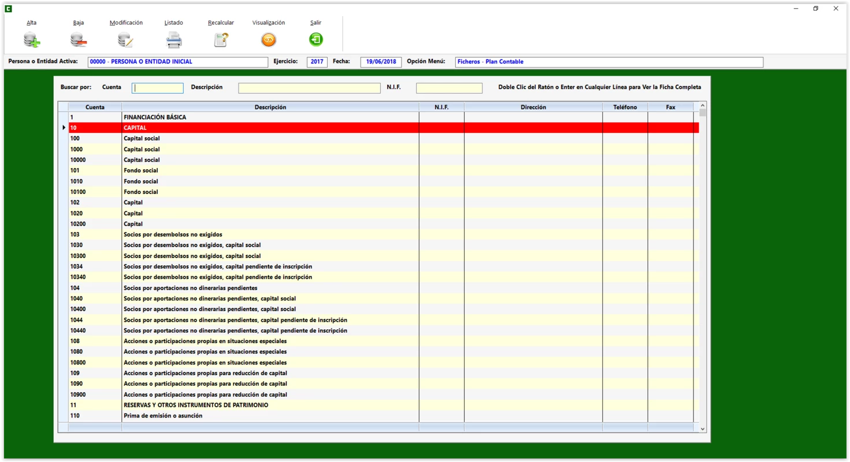Select account 10300 row

click(383, 256)
